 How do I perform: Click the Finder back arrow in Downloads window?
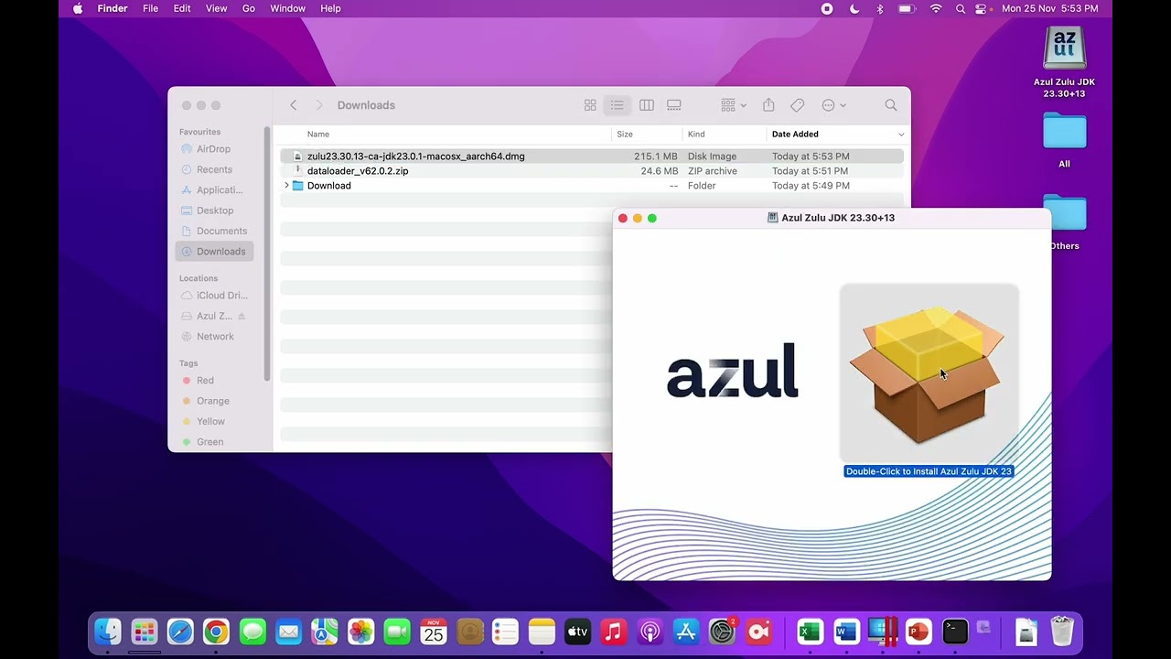point(294,105)
